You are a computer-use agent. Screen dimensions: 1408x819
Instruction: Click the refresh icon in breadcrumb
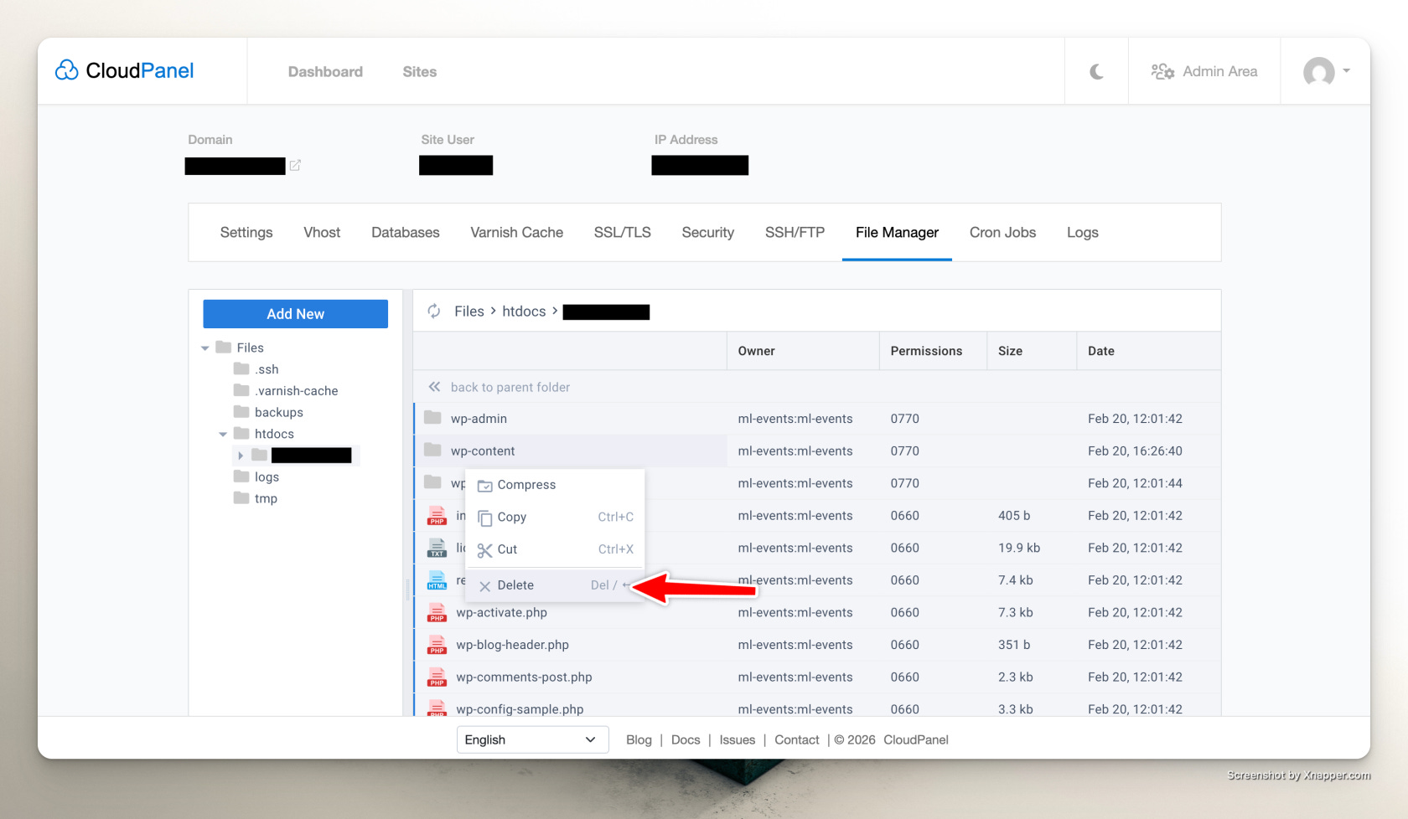click(x=434, y=312)
